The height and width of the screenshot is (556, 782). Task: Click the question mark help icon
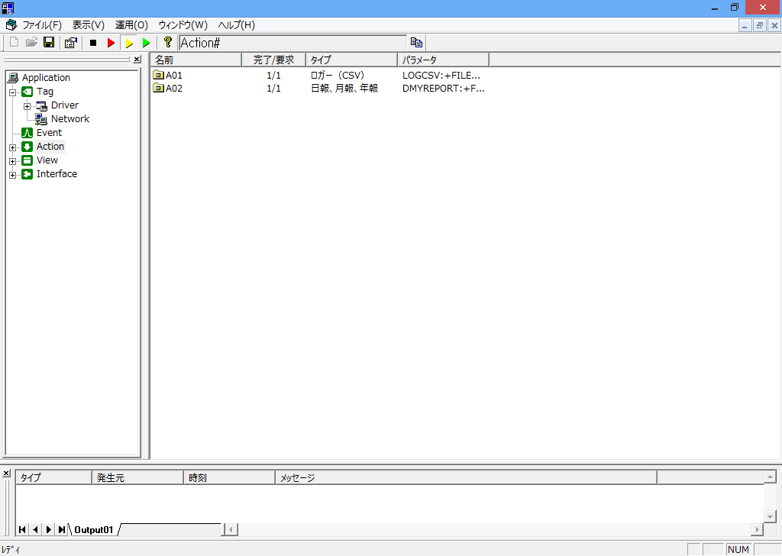pyautogui.click(x=168, y=43)
